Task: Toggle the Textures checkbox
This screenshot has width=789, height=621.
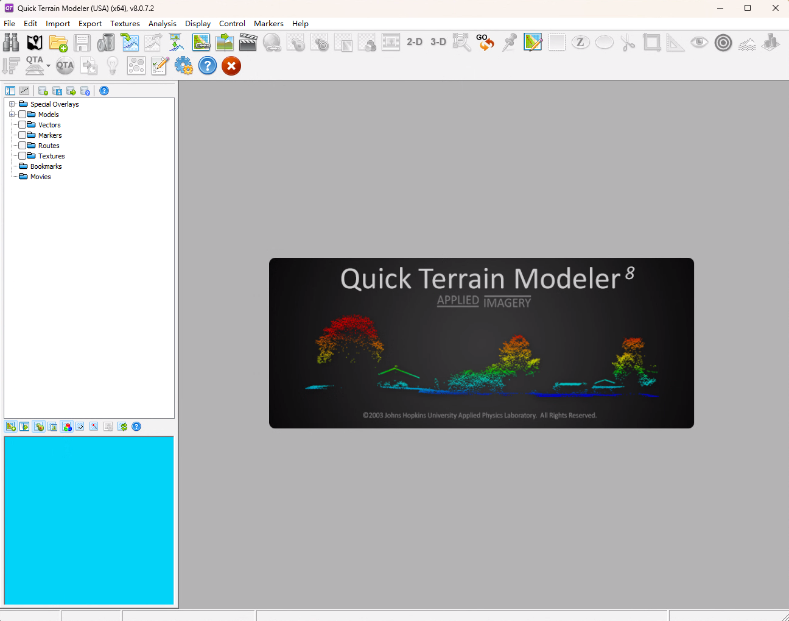Action: [22, 156]
